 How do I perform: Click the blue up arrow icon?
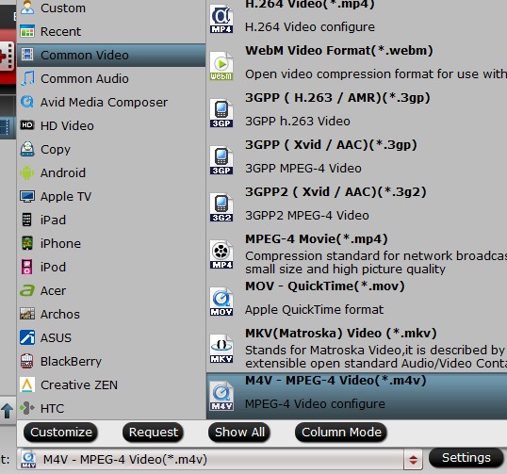(x=8, y=411)
